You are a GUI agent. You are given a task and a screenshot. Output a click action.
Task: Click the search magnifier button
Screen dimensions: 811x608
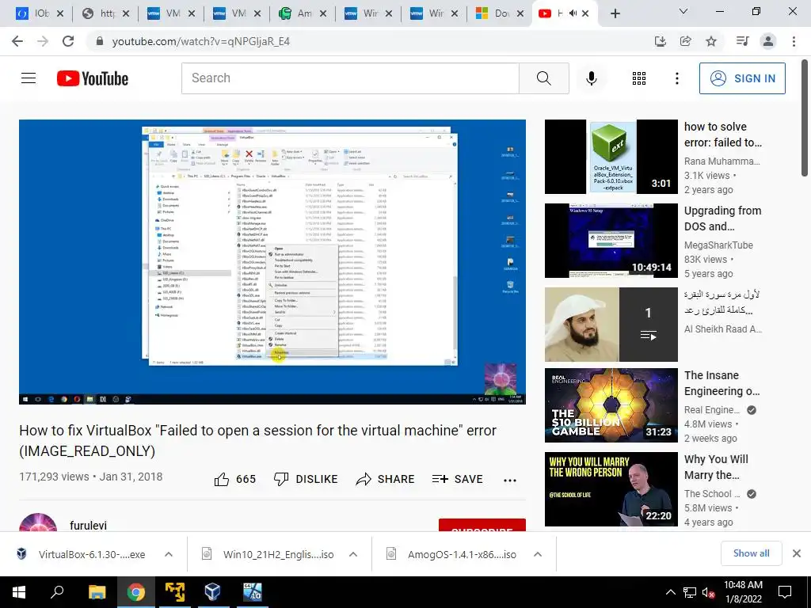point(543,78)
